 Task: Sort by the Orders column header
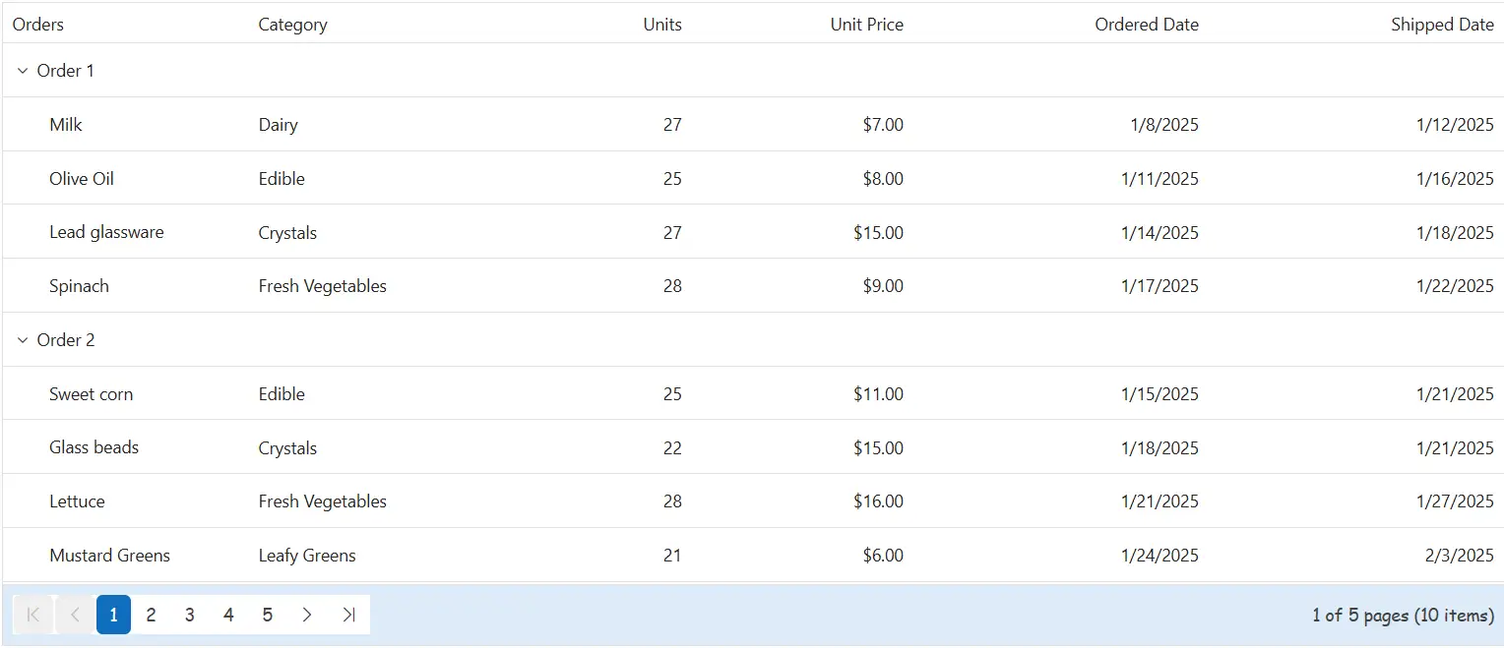[38, 25]
